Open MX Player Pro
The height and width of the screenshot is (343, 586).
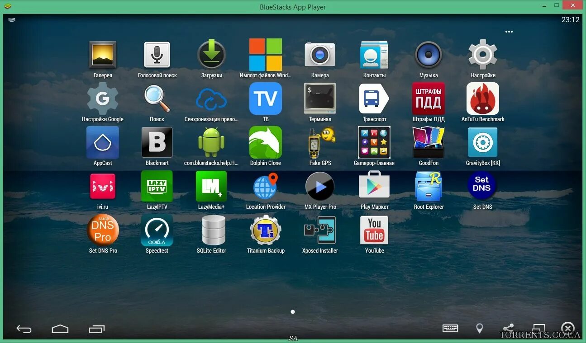click(320, 186)
